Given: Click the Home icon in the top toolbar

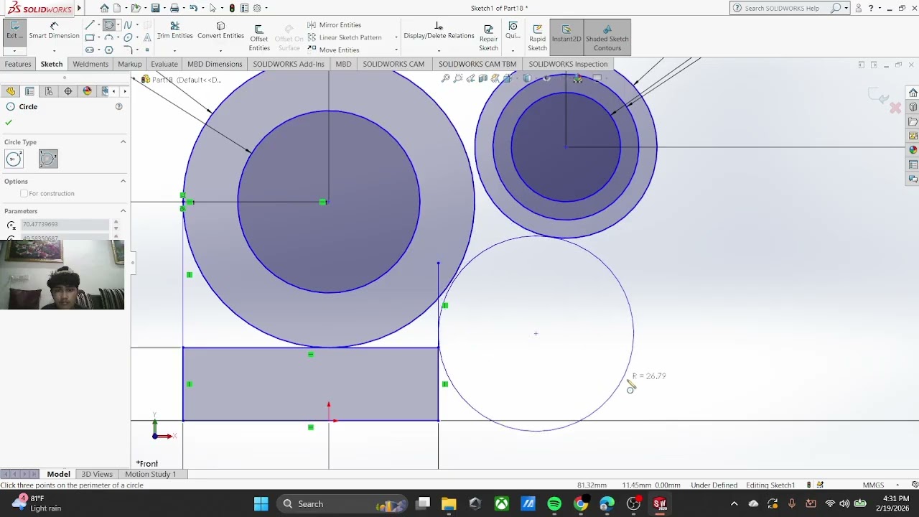Looking at the screenshot, I should point(105,8).
